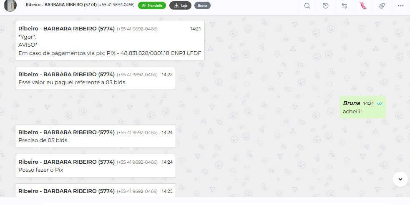Select the PIX CNPJ warning message
This screenshot has width=410, height=205.
click(110, 41)
